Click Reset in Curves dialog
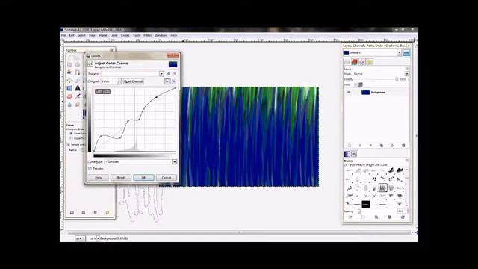The width and height of the screenshot is (478, 269). [121, 178]
